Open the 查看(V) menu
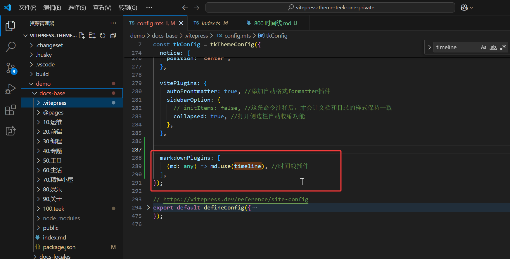This screenshot has height=259, width=510. [102, 8]
